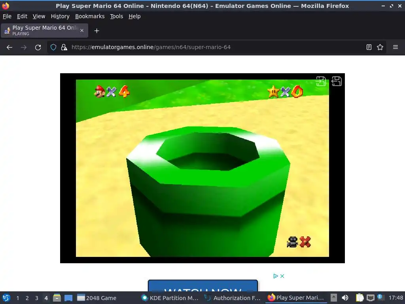Close the Play Super Mario 64 tab
Screen dimensions: 405x304
pos(82,30)
